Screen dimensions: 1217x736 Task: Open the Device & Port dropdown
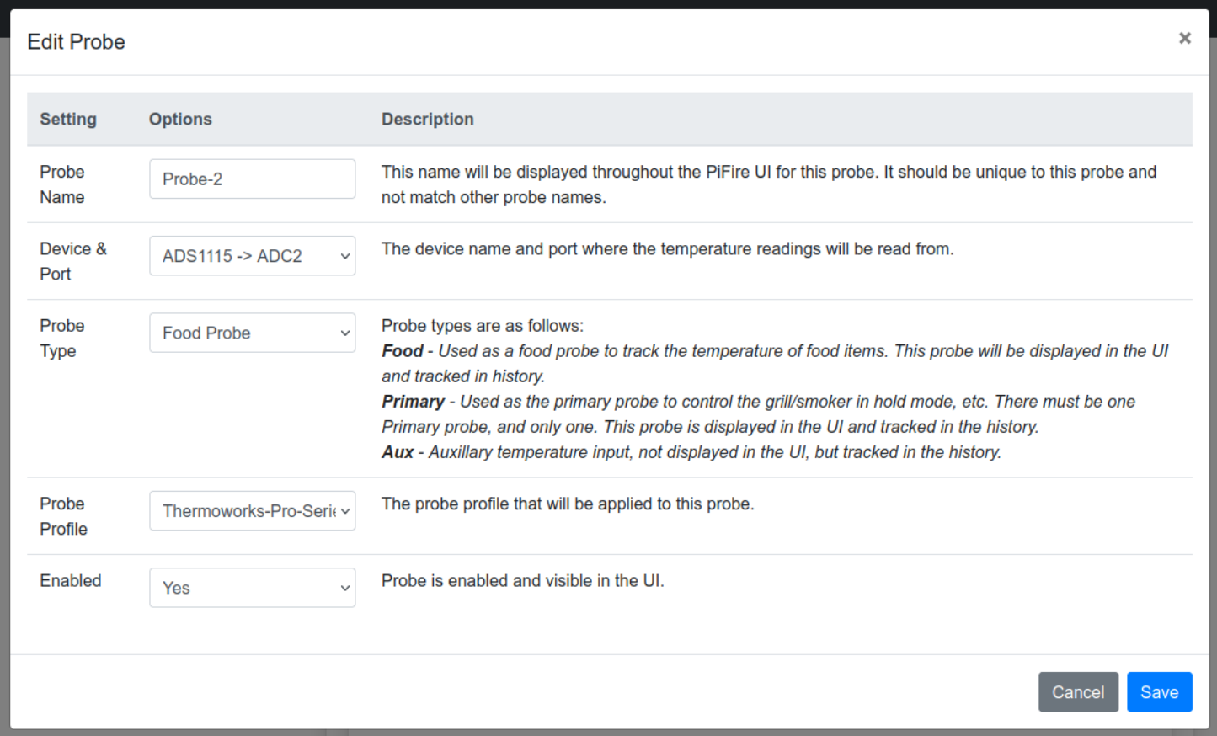pos(252,256)
